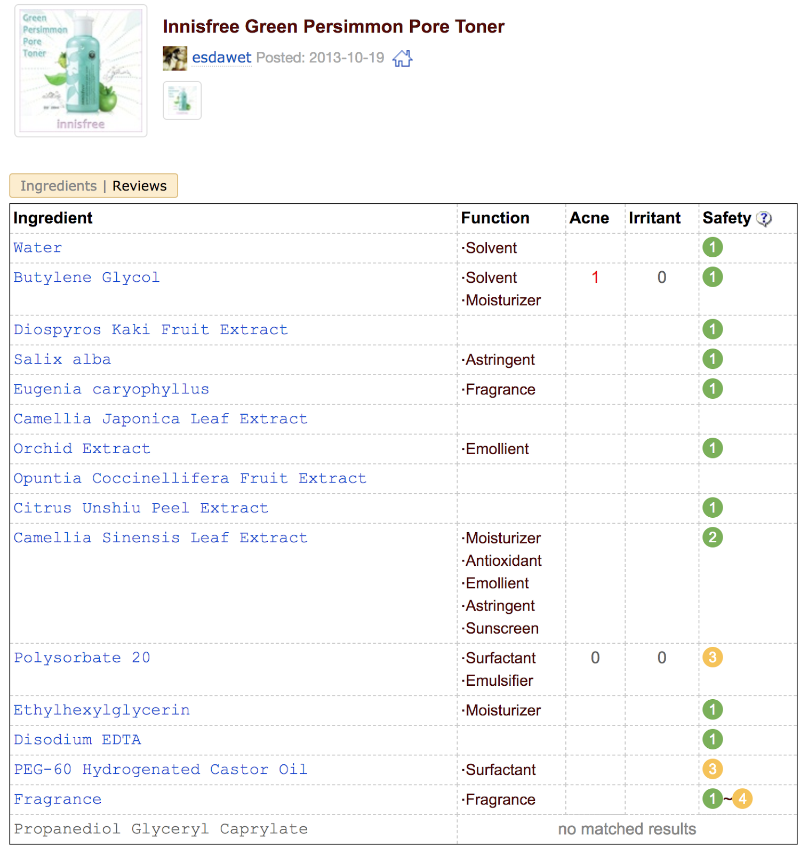Click the acne score for Polysorbate 20

(x=595, y=658)
